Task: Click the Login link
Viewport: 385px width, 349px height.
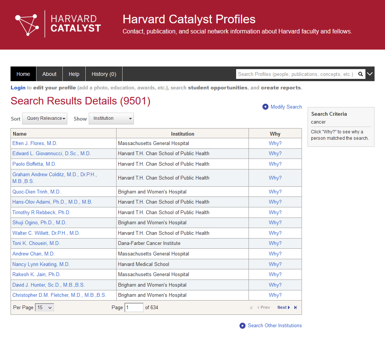Action: pyautogui.click(x=18, y=88)
